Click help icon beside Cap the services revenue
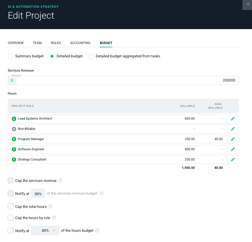252x242 pixels. pos(60,181)
